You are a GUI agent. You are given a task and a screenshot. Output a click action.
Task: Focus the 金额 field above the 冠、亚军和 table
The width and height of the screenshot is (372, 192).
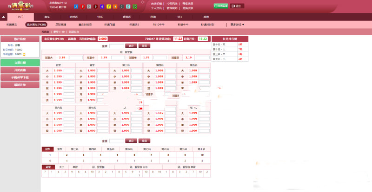tap(117, 46)
